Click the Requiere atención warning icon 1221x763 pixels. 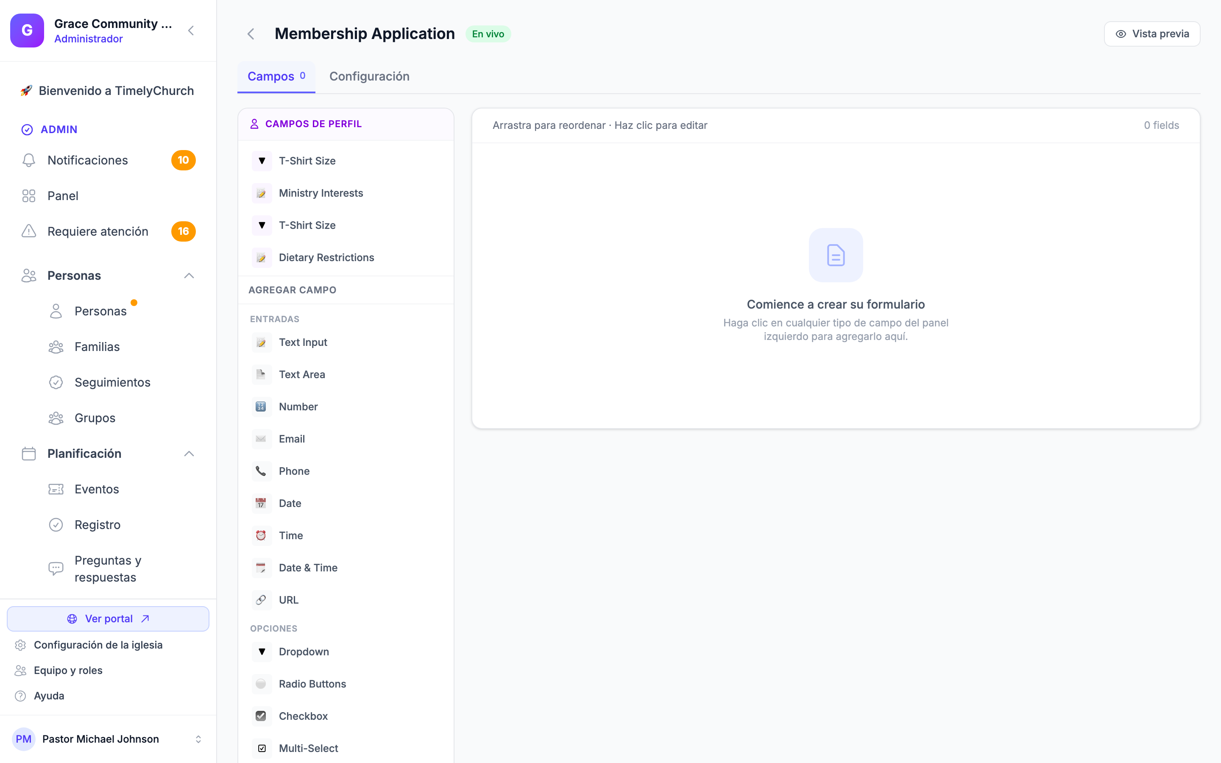29,231
